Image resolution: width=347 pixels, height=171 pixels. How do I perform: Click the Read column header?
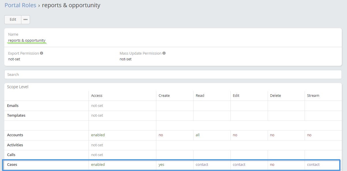pyautogui.click(x=200, y=96)
